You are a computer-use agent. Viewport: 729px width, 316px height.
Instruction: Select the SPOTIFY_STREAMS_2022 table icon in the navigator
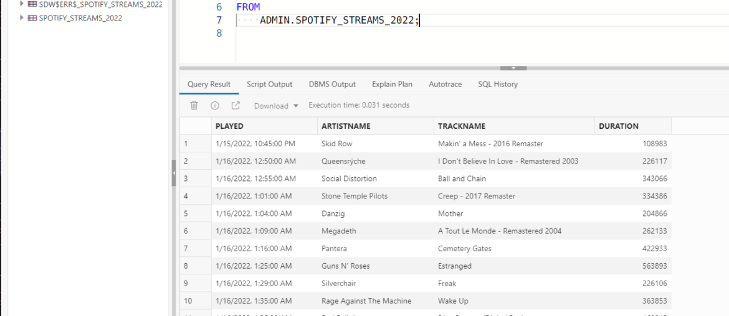[x=32, y=18]
